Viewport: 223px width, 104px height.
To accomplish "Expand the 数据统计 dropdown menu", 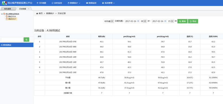I will pos(74,3).
